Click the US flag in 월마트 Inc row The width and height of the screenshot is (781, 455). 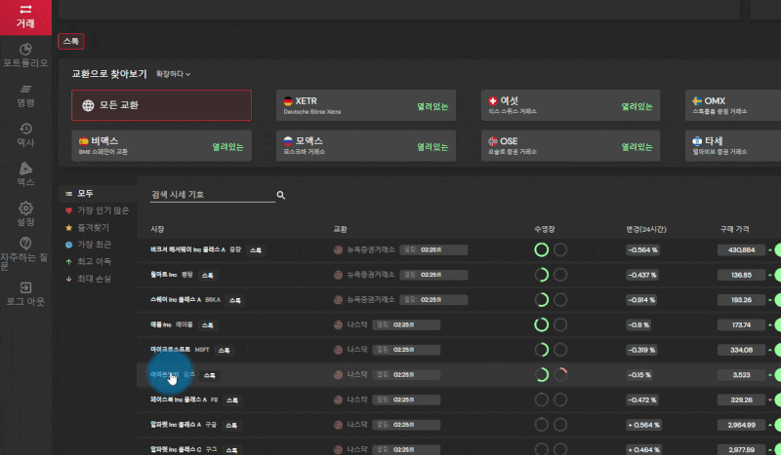tap(338, 275)
